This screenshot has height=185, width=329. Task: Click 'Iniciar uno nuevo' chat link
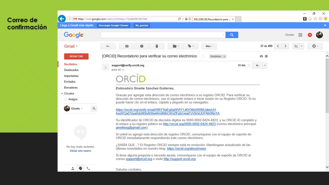[80, 151]
